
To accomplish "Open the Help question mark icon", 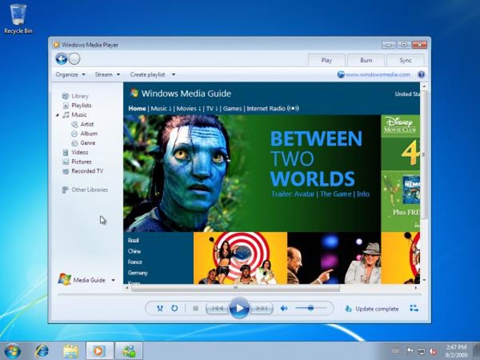I will [421, 74].
